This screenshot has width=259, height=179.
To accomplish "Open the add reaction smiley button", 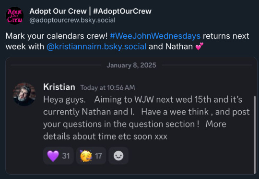I will point(118,156).
